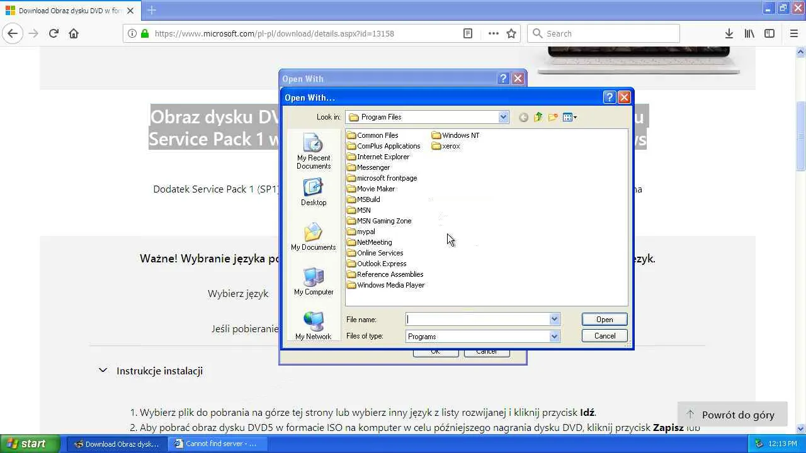Screen dimensions: 806x453
Task: Click the Cancel button in file dialog
Action: click(604, 336)
